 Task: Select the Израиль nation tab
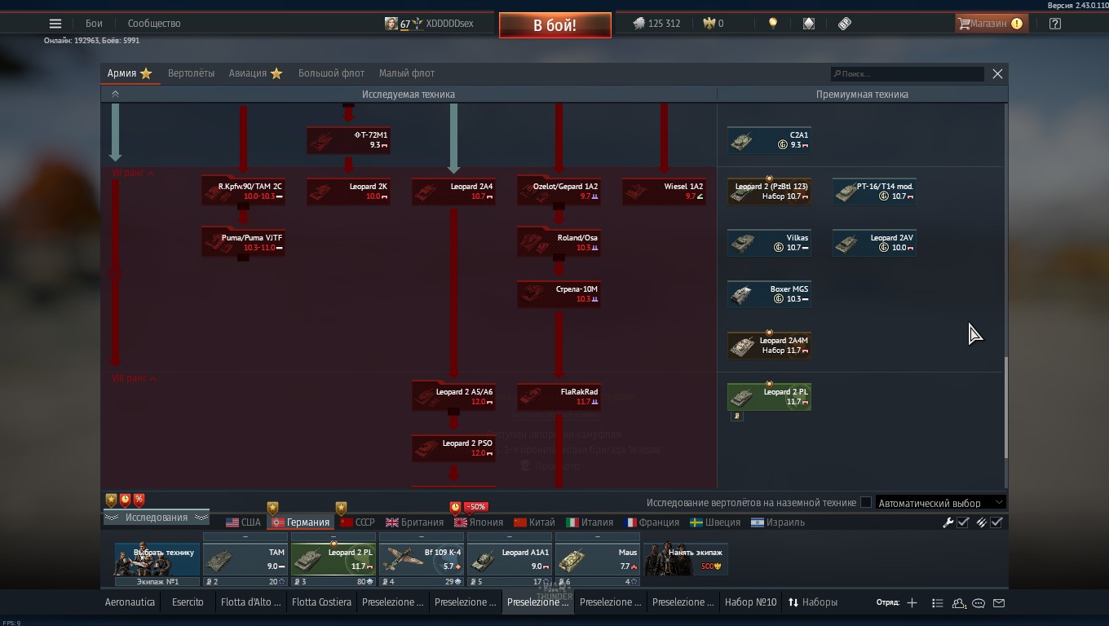click(778, 522)
